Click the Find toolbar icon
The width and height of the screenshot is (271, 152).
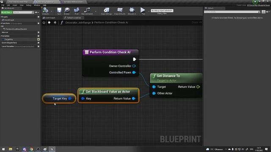(x=77, y=11)
